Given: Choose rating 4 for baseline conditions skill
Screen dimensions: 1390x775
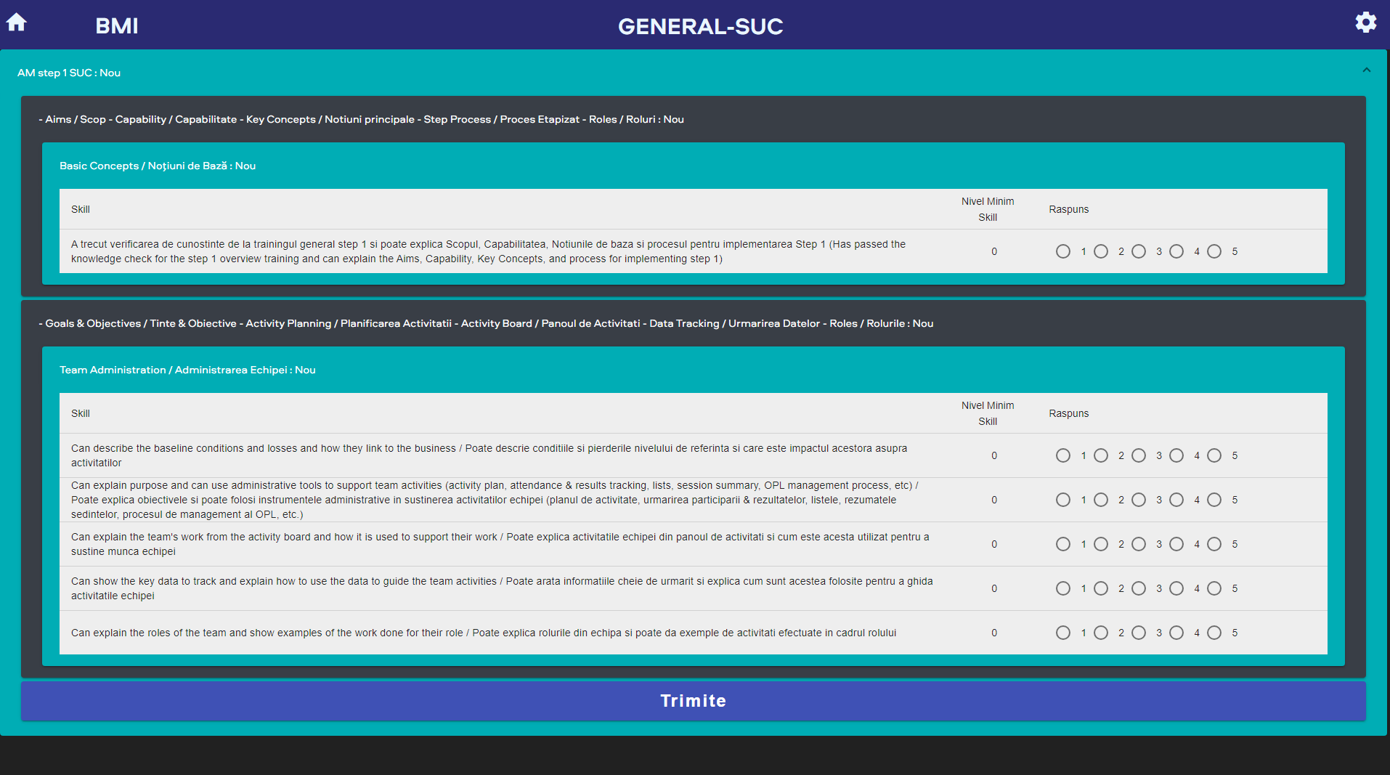Looking at the screenshot, I should click(x=1176, y=455).
